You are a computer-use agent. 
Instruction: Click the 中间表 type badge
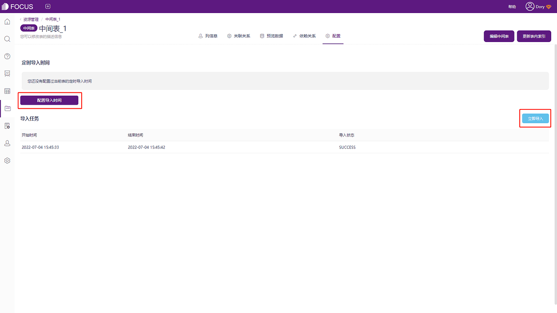coord(29,28)
